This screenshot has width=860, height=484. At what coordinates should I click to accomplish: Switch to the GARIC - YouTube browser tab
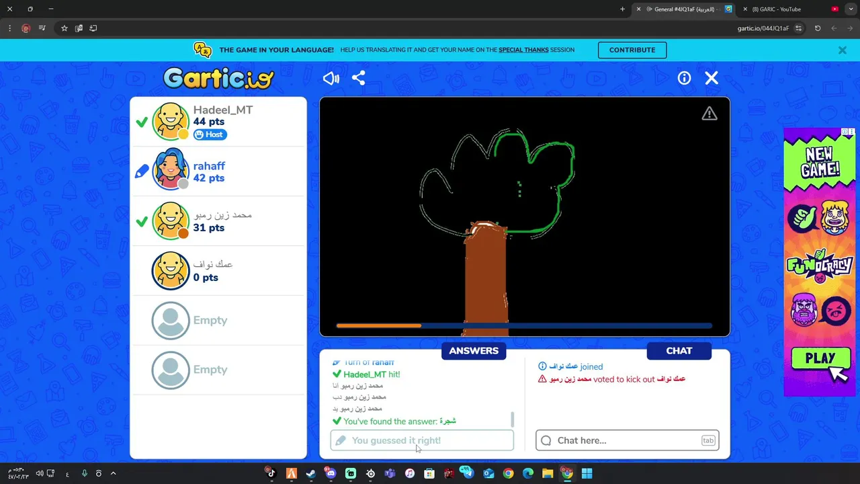click(x=791, y=9)
